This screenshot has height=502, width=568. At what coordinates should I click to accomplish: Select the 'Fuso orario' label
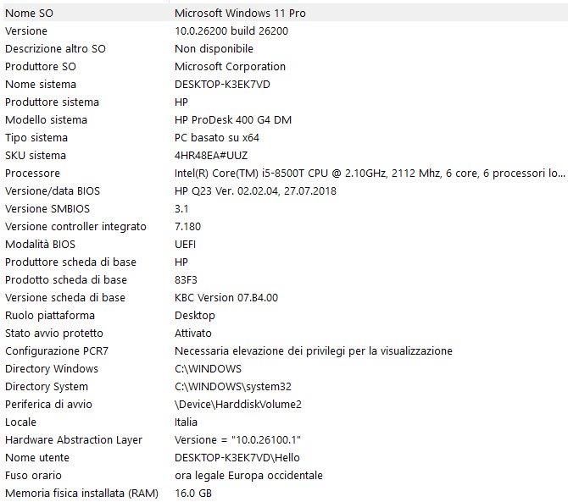(33, 475)
